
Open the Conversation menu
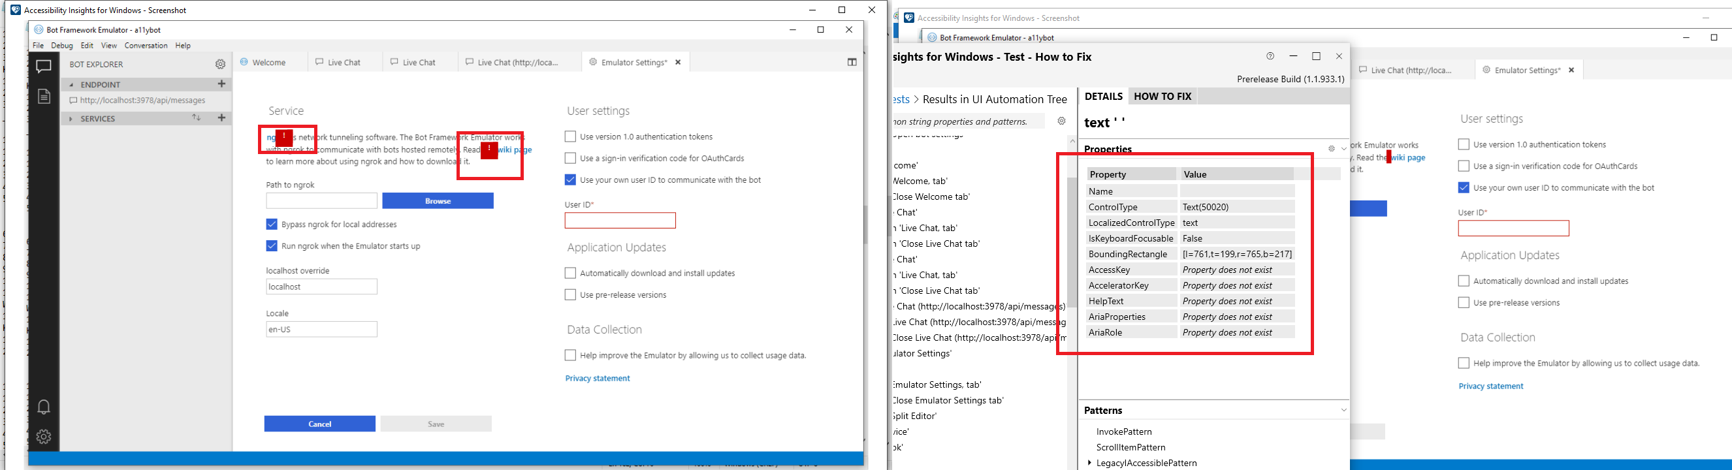(146, 46)
